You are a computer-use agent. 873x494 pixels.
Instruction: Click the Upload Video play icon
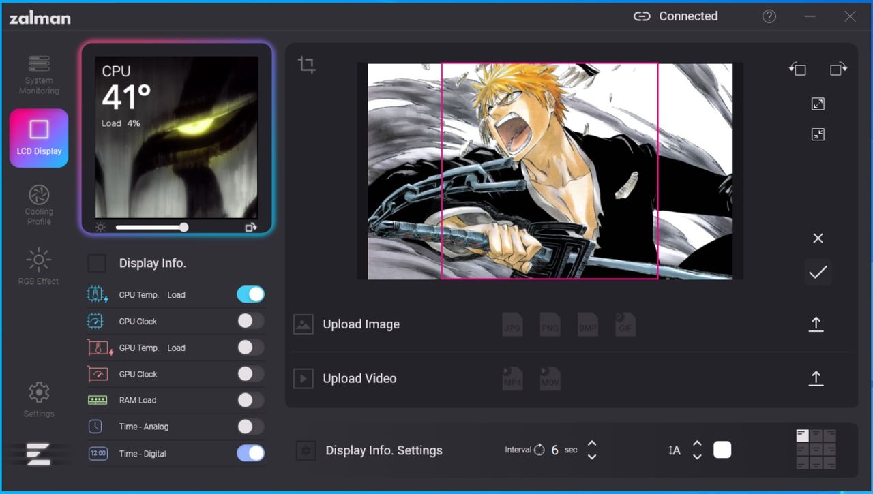pos(304,378)
